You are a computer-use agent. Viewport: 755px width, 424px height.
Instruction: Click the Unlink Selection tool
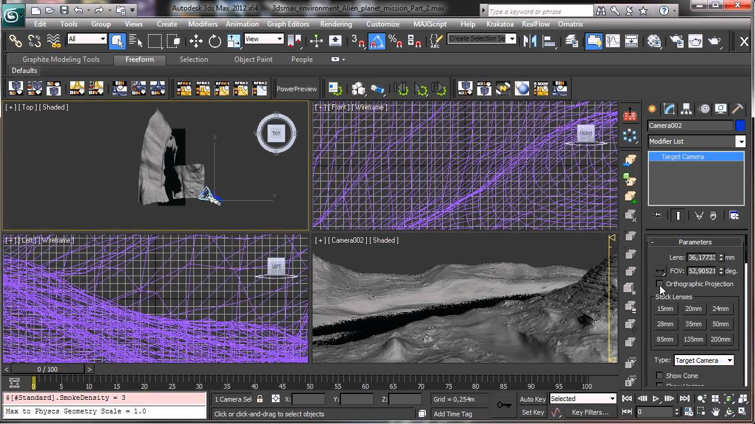(x=34, y=41)
